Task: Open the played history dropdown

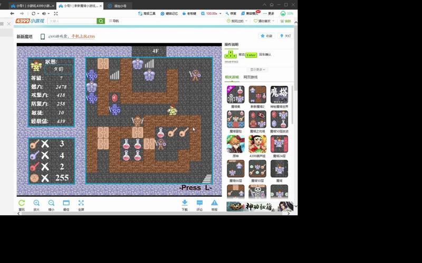Action: [x=237, y=21]
